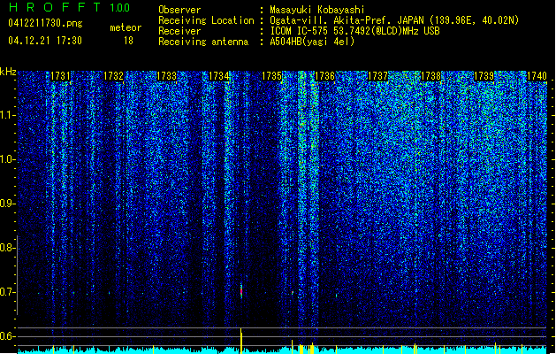Click the Receiving antenna label

203,42
